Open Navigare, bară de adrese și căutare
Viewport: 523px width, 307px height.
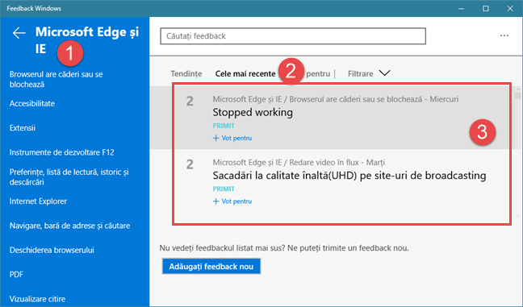coord(69,226)
